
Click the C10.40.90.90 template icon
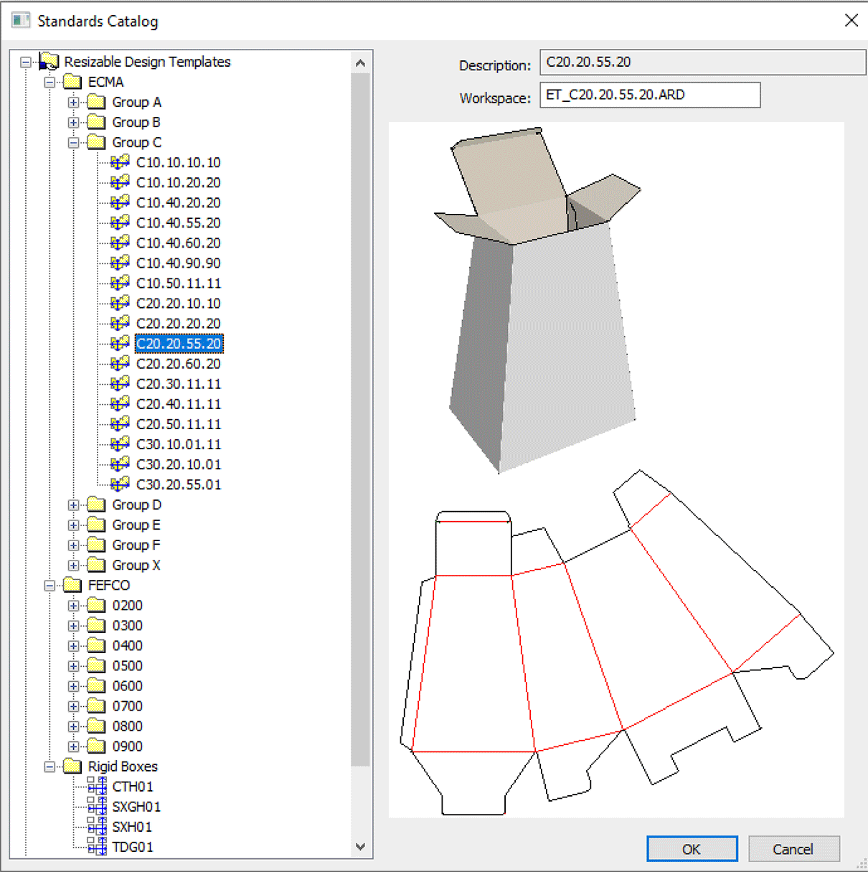pos(120,263)
